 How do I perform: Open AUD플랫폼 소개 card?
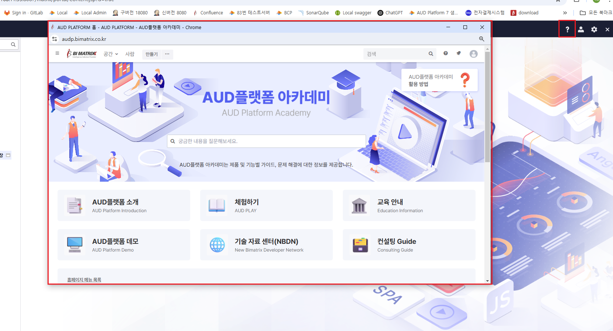click(x=124, y=206)
